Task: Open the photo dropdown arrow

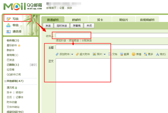Action: 105,54
